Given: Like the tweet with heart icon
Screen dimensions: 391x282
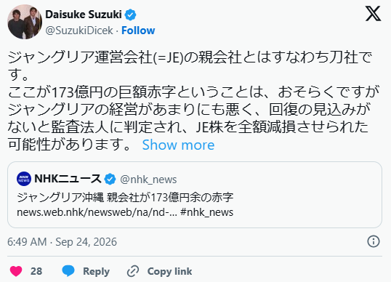Looking at the screenshot, I should [16, 271].
